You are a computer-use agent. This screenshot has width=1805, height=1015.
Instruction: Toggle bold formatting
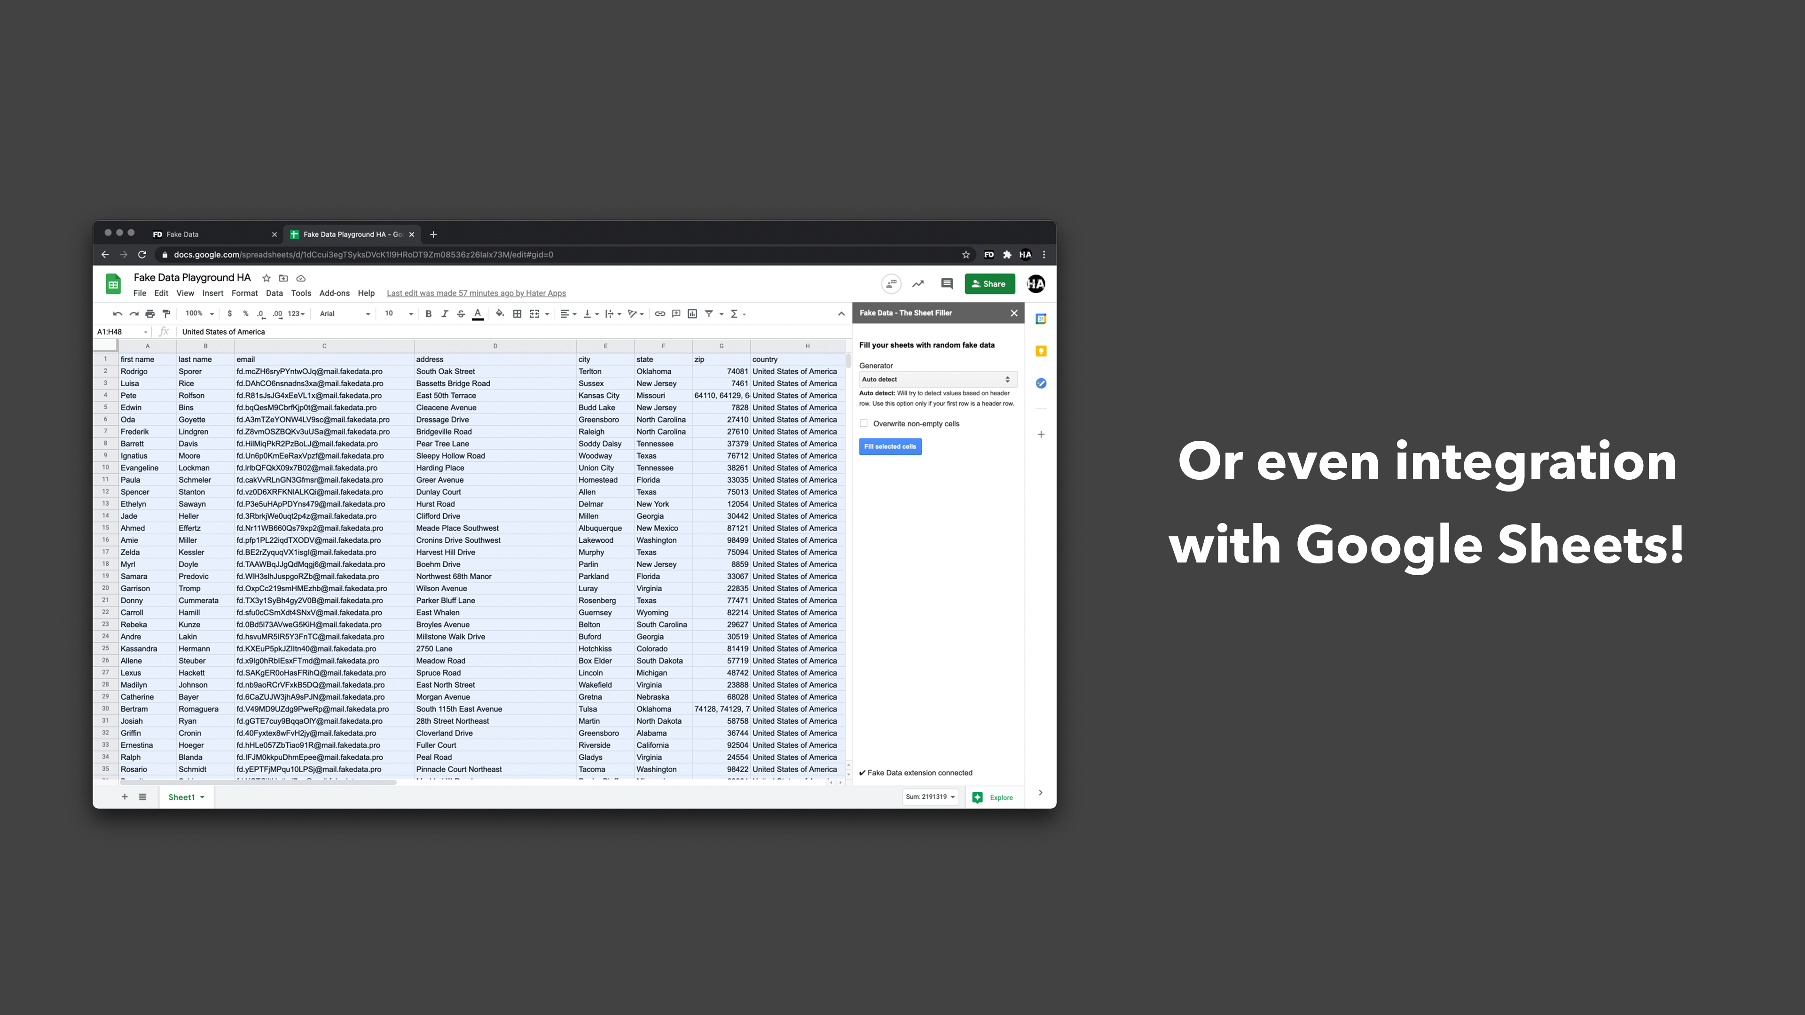428,314
